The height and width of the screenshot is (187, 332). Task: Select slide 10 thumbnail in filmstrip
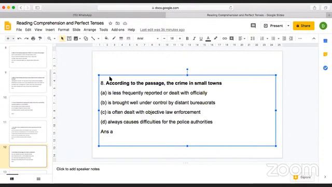pyautogui.click(x=28, y=106)
